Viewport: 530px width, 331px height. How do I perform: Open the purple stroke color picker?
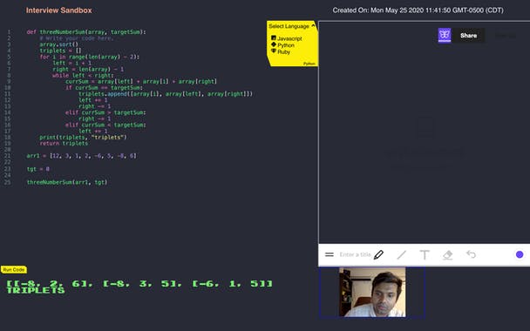[520, 254]
